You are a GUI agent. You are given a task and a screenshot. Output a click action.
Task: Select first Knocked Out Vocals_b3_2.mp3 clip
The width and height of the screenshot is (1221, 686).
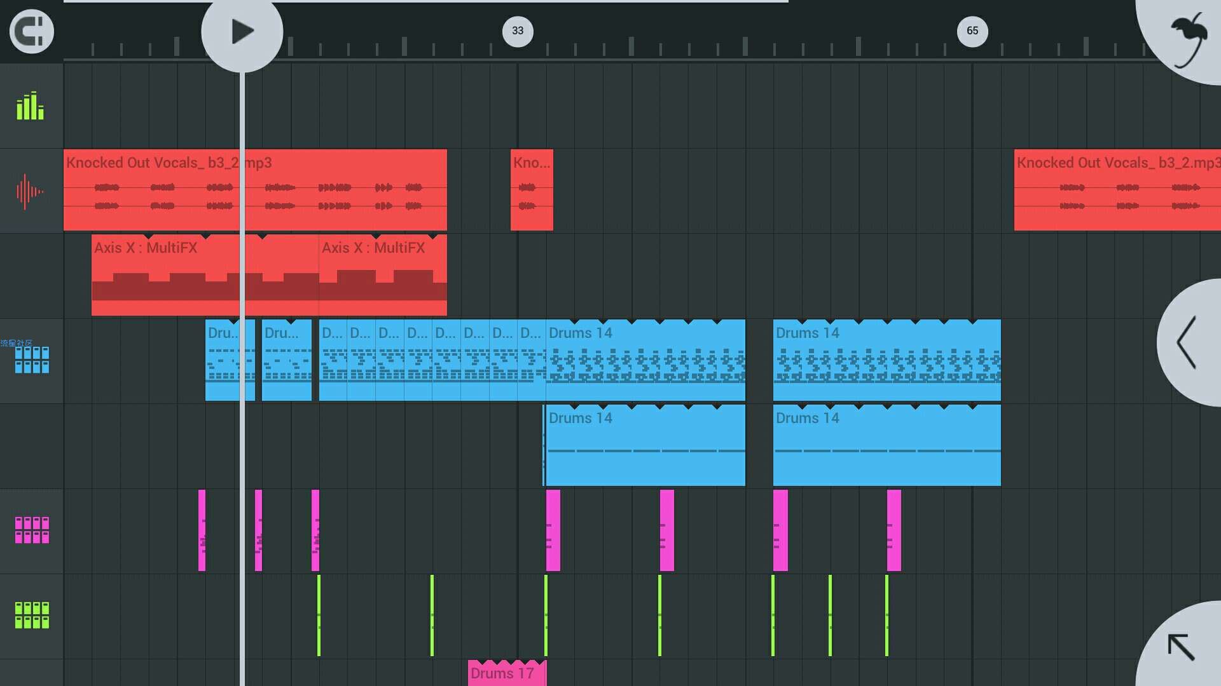click(255, 190)
